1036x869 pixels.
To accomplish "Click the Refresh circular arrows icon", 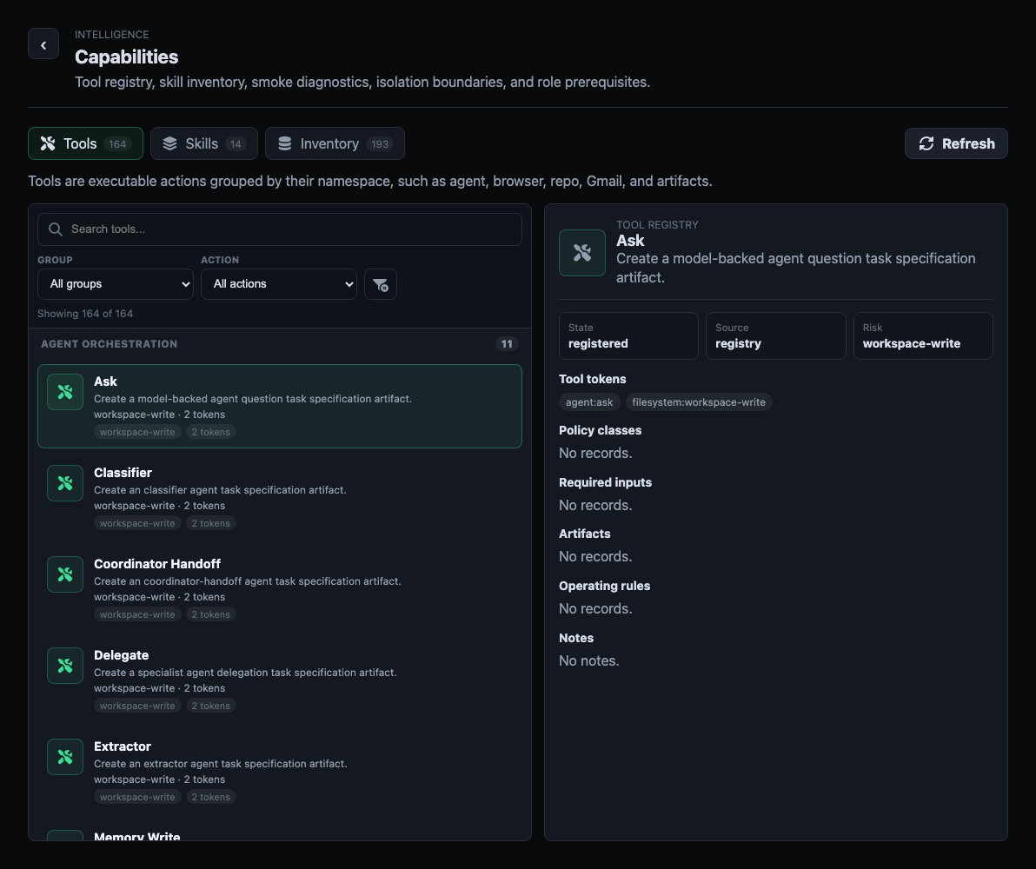I will pos(926,143).
